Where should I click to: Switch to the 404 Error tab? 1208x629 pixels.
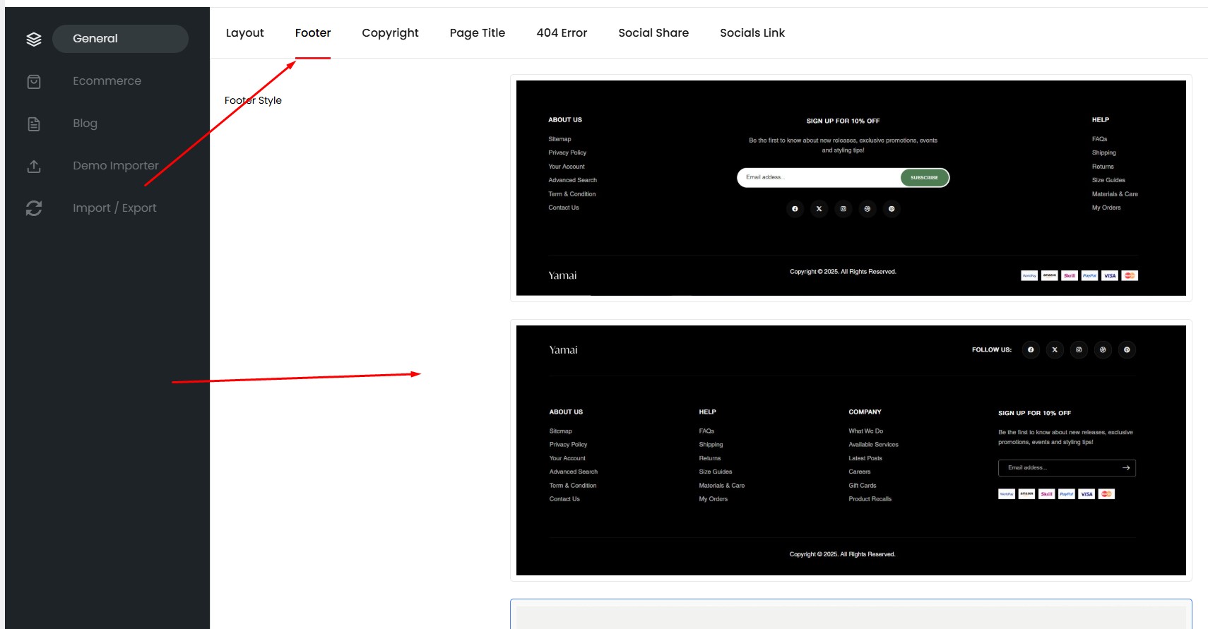click(x=562, y=33)
